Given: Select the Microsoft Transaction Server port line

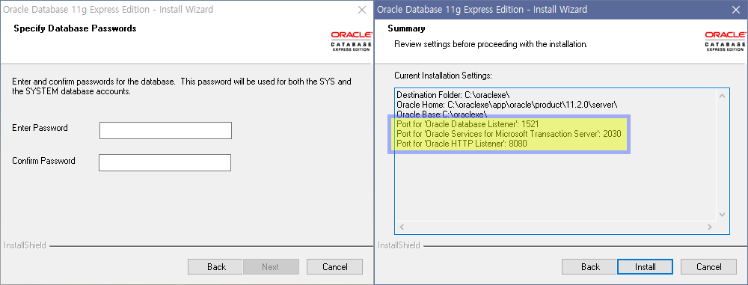Looking at the screenshot, I should tap(509, 134).
